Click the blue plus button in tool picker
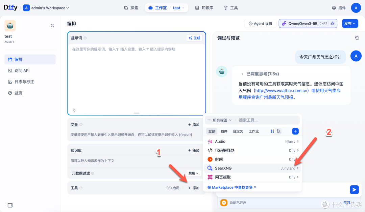Screen dimensions: 365x212 [x=295, y=131]
